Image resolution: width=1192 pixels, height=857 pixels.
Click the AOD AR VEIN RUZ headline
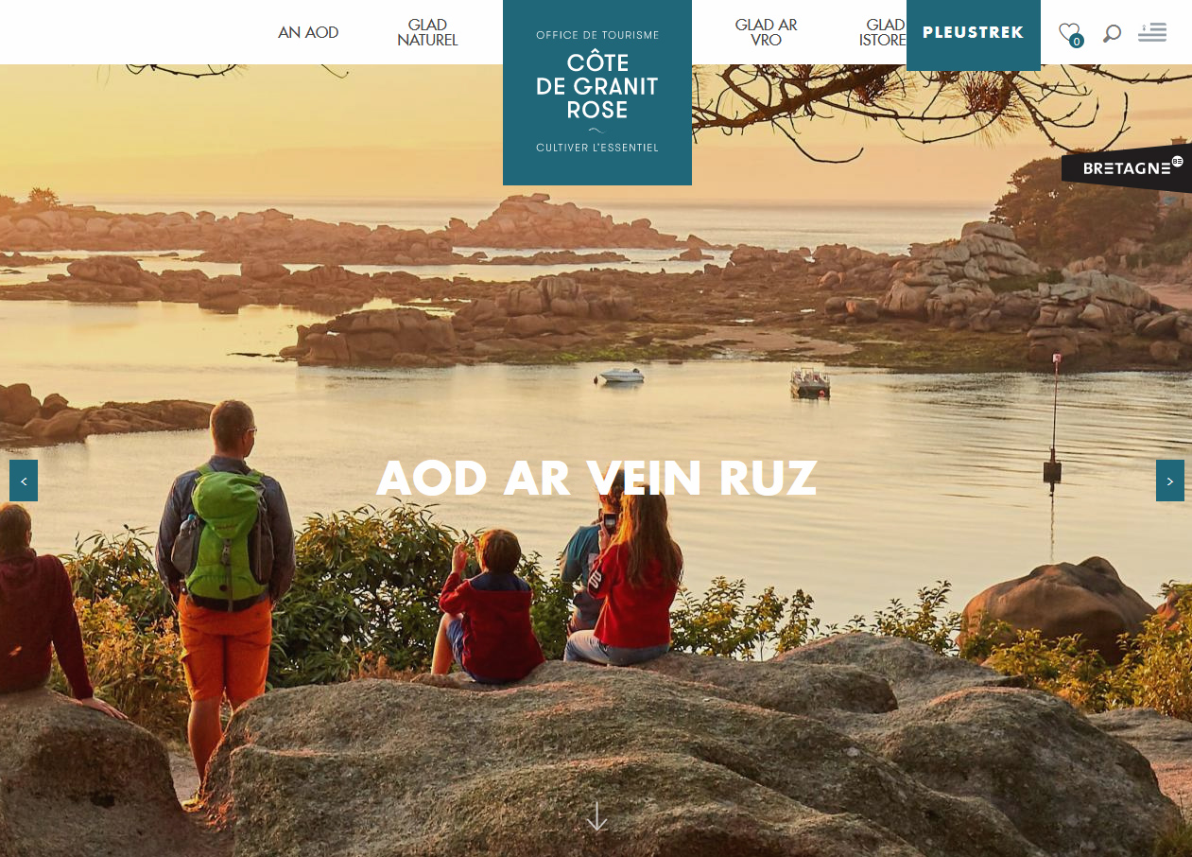click(x=596, y=479)
